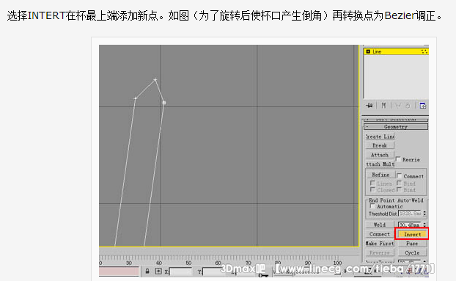Toggle the Closed checkbox under Refine
The width and height of the screenshot is (456, 281).
coord(372,190)
